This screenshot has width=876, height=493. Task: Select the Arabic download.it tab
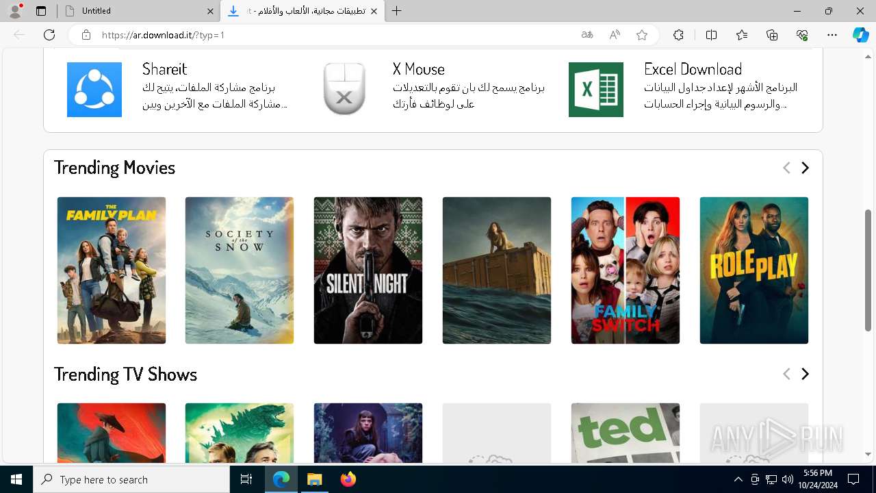302,11
